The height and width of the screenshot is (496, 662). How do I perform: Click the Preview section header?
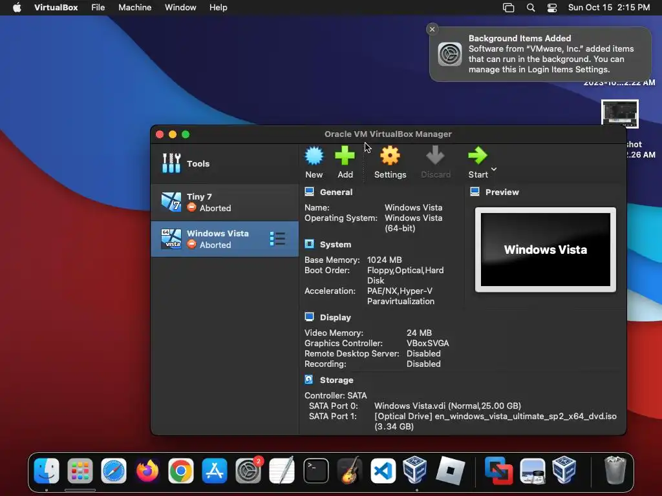pyautogui.click(x=502, y=192)
